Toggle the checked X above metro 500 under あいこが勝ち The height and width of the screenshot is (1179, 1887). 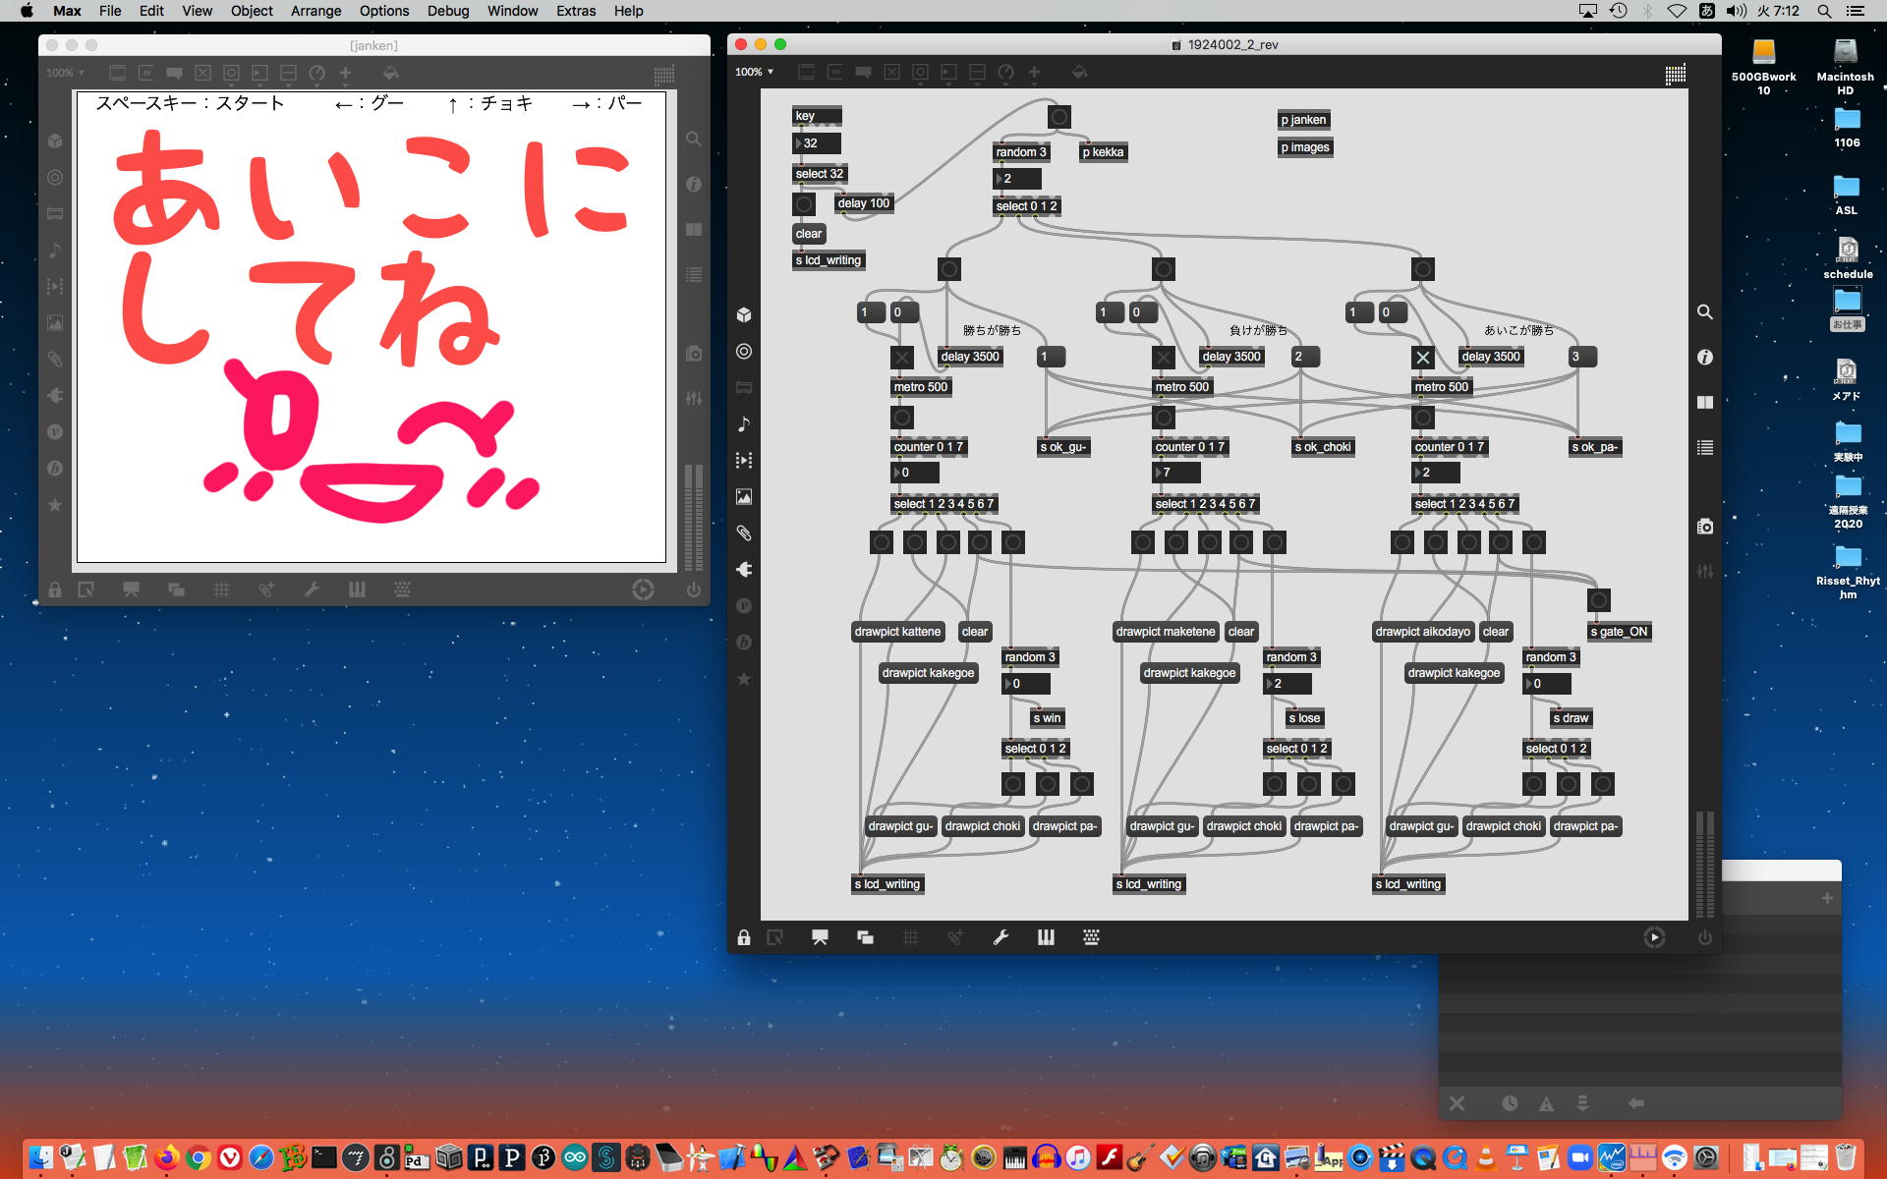pos(1422,358)
